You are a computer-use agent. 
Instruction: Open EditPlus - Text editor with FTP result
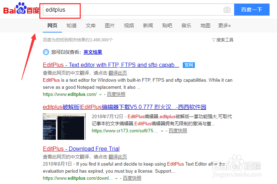tap(111, 65)
